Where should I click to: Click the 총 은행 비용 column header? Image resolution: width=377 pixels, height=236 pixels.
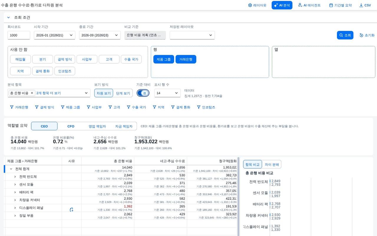(108, 161)
